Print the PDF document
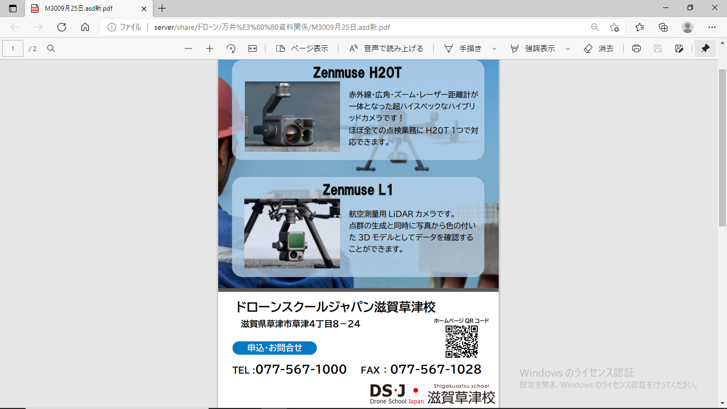This screenshot has width=727, height=409. click(x=637, y=48)
